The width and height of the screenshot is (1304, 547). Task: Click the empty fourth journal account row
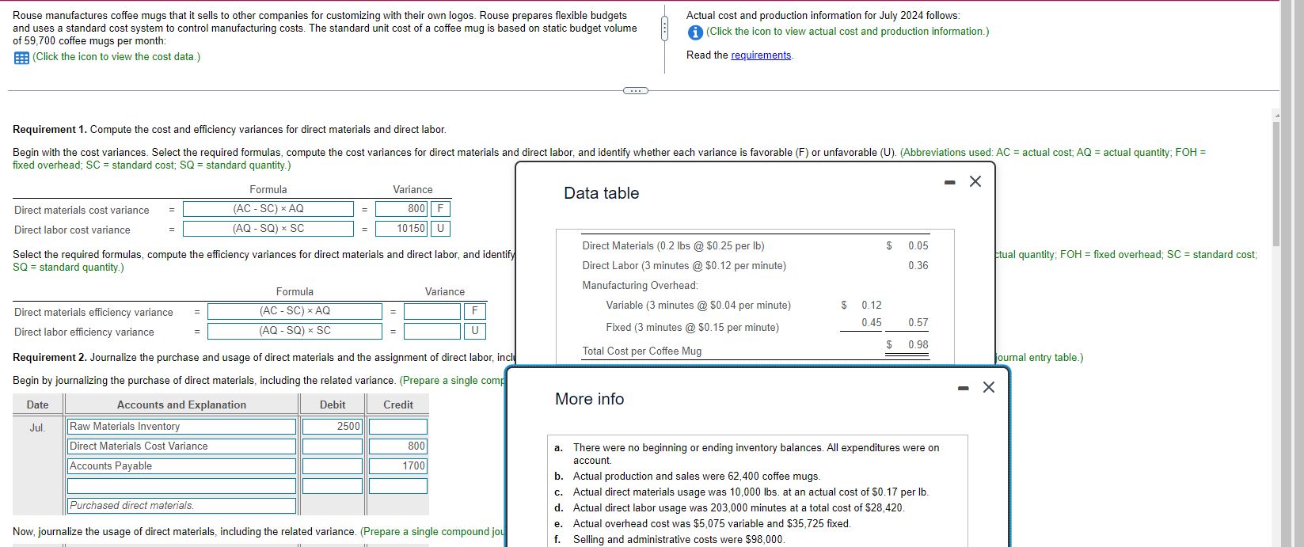[182, 486]
